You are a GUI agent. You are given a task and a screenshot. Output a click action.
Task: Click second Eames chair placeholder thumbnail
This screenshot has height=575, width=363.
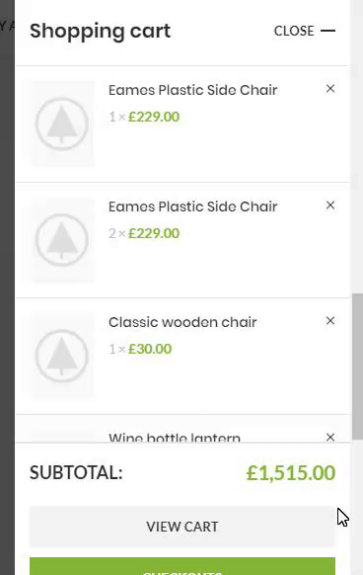(x=62, y=240)
